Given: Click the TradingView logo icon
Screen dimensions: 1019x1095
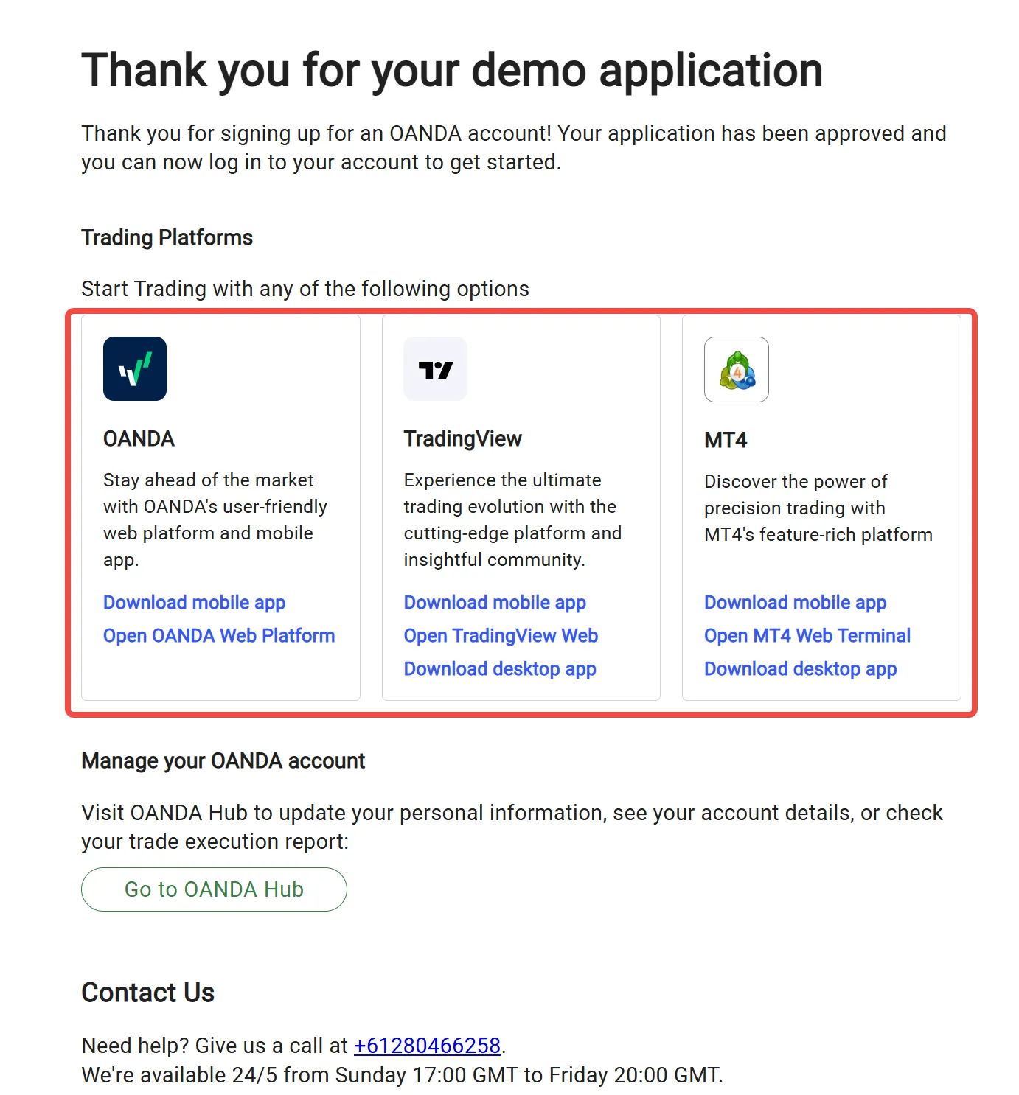Looking at the screenshot, I should (x=435, y=368).
